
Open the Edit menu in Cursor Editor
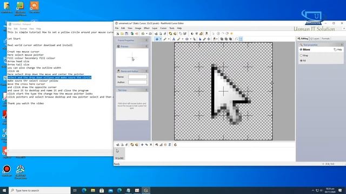point(123,28)
